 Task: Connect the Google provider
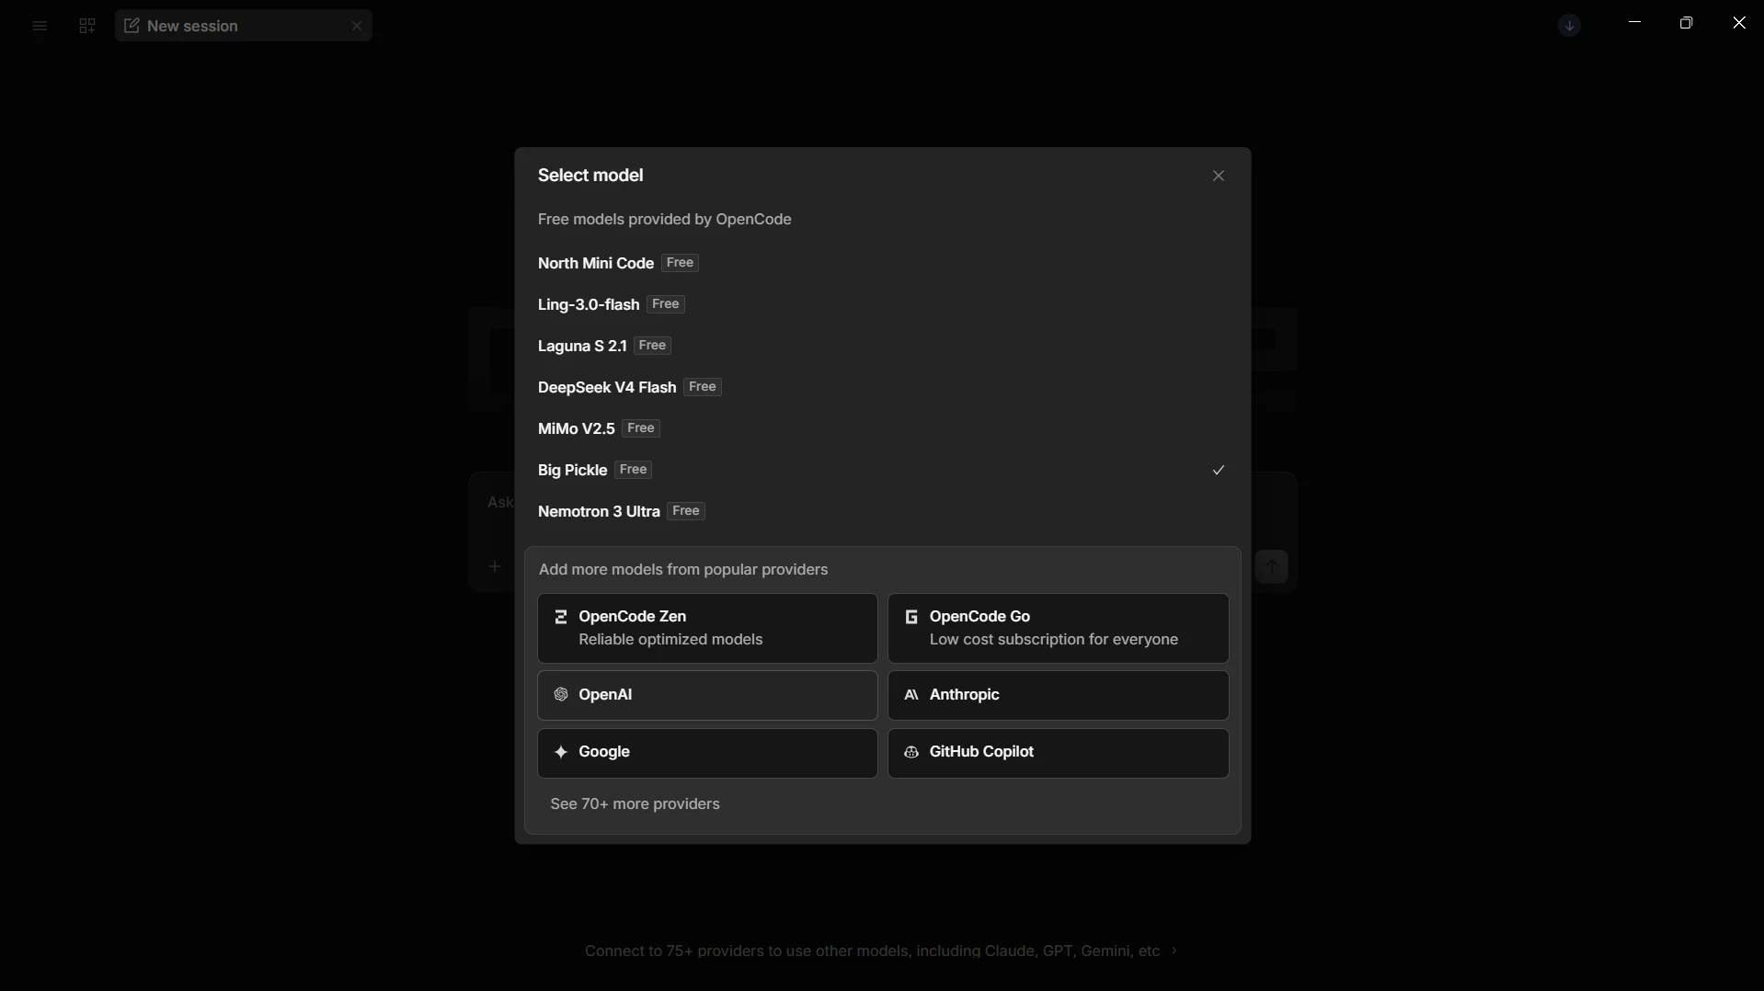(x=707, y=753)
